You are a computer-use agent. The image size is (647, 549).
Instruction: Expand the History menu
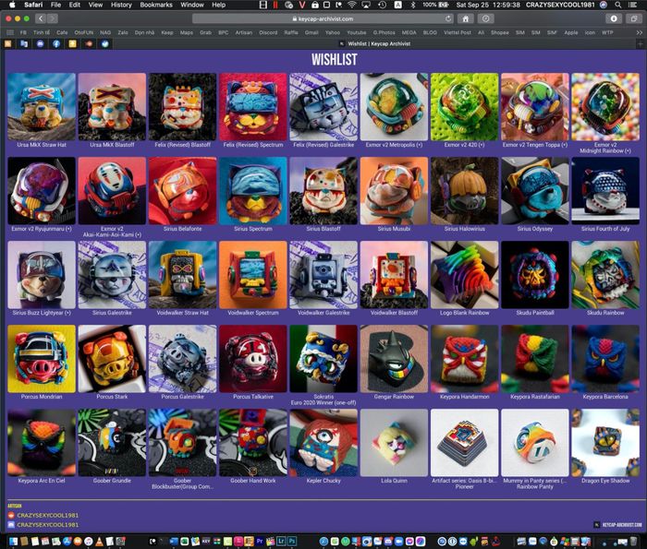tap(120, 5)
